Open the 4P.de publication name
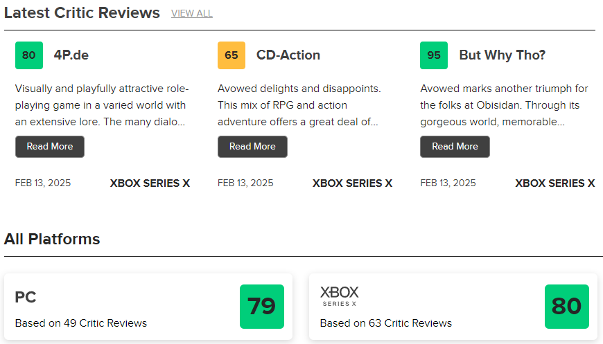This screenshot has width=603, height=344. [x=71, y=55]
